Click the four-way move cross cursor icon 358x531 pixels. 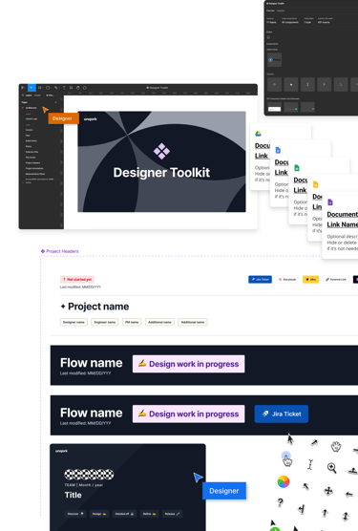point(328,491)
